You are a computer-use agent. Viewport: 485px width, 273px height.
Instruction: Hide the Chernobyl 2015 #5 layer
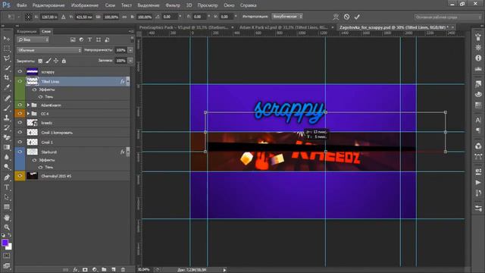(20, 176)
